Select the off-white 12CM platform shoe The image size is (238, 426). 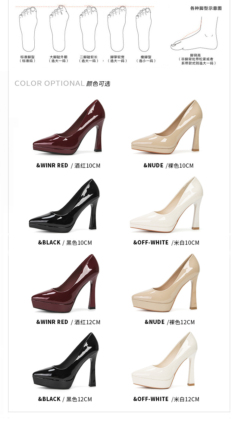165,360
